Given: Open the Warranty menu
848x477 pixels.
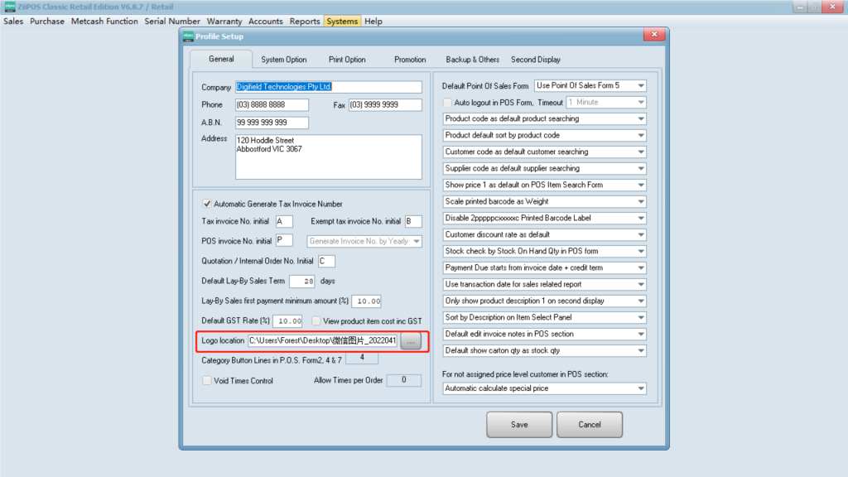Looking at the screenshot, I should (224, 21).
